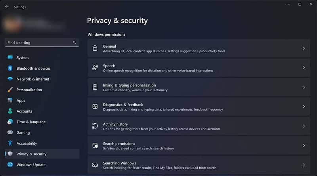Click the Searching Windows icon
Image resolution: width=317 pixels, height=176 pixels.
pos(95,165)
